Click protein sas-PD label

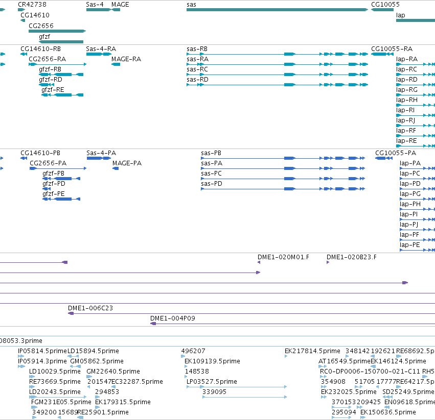pos(212,184)
